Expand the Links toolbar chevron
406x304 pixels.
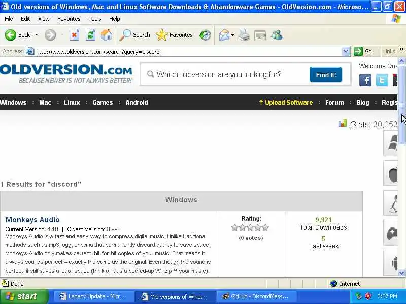tap(401, 49)
